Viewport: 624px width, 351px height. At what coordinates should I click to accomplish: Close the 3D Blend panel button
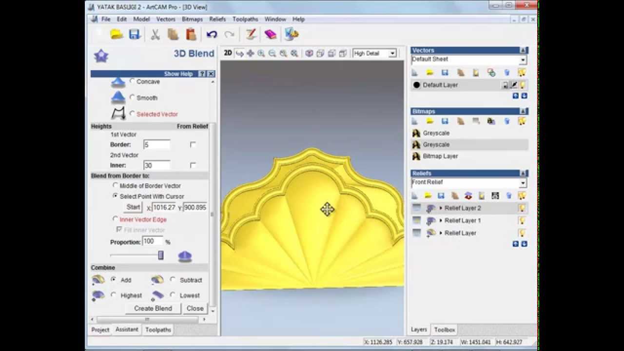(x=195, y=309)
